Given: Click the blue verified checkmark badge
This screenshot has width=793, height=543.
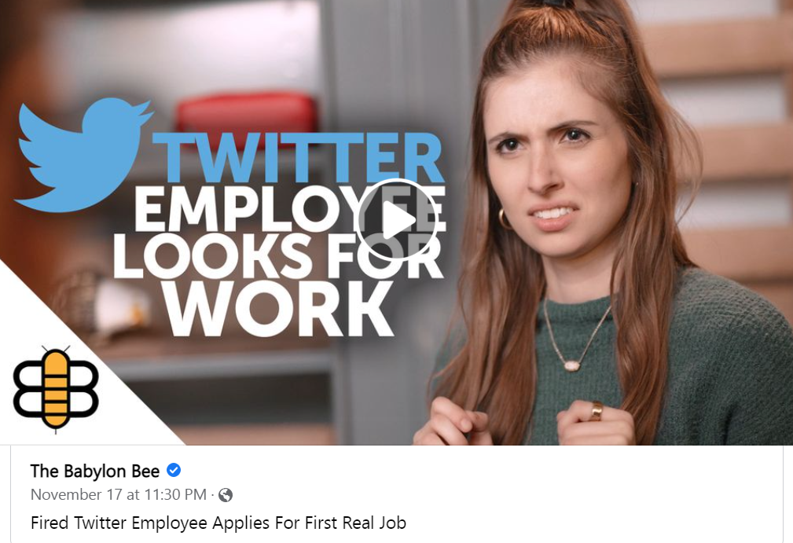Looking at the screenshot, I should click(x=174, y=470).
